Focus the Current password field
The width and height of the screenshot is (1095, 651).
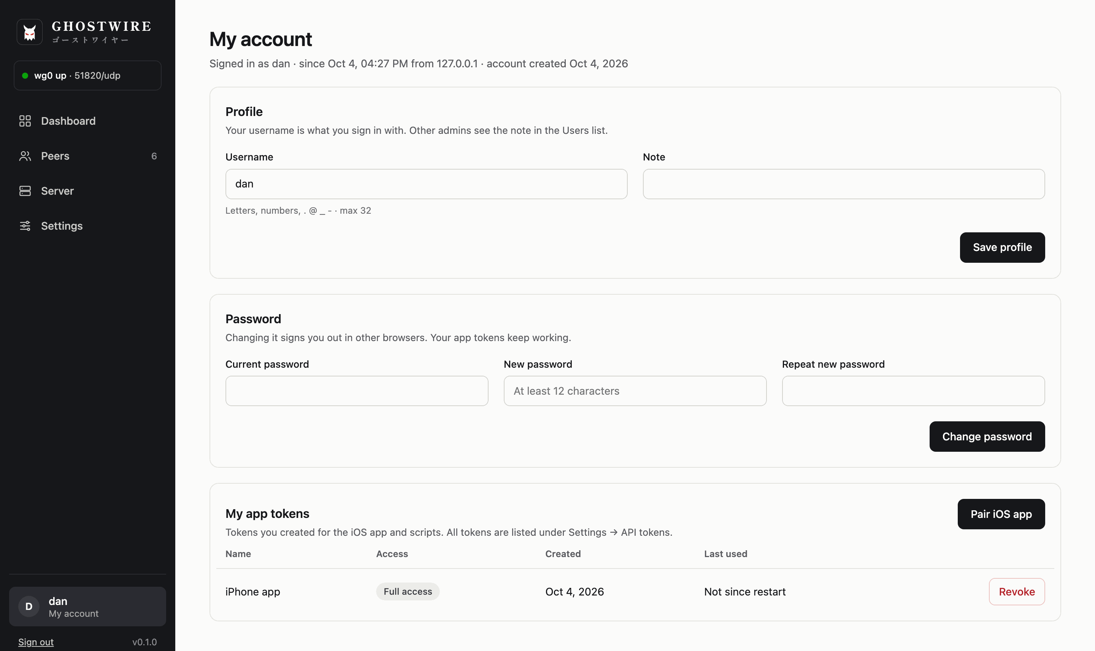[x=357, y=391]
